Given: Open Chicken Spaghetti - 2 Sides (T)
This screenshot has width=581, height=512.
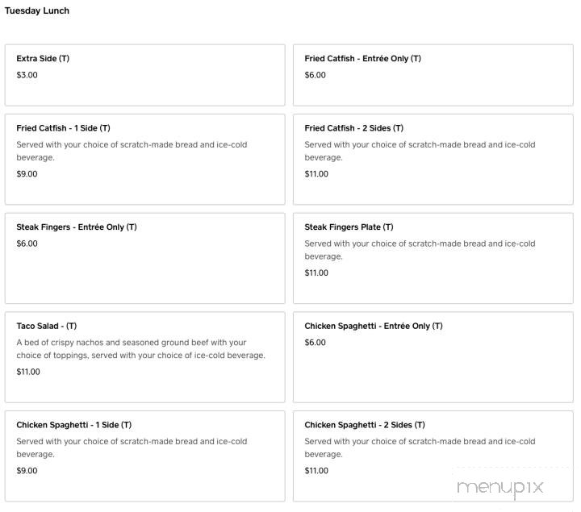Looking at the screenshot, I should point(364,425).
